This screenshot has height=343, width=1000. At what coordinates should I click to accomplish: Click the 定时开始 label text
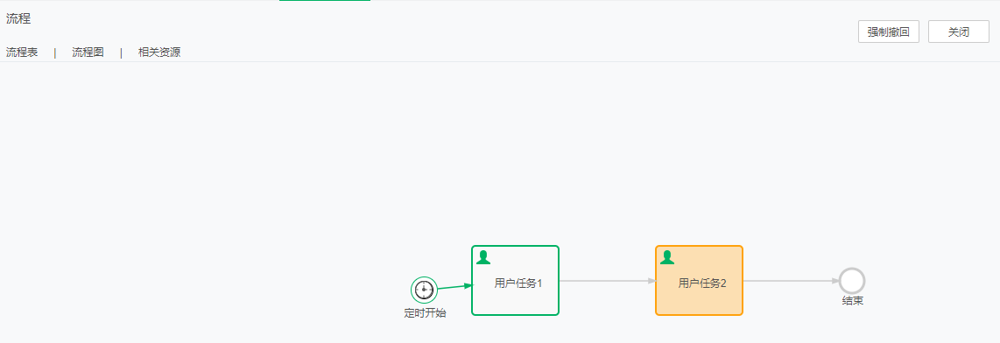[x=425, y=313]
